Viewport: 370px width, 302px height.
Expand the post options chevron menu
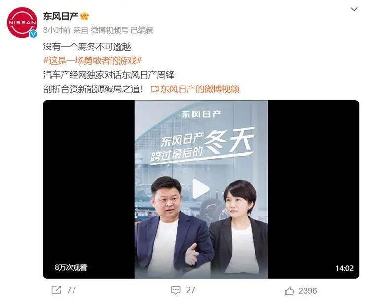click(x=354, y=9)
